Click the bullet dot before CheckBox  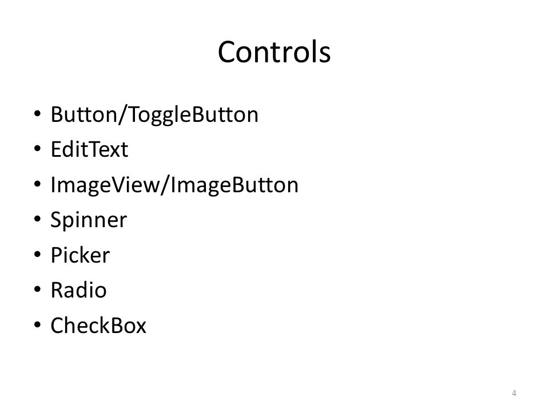pos(38,325)
